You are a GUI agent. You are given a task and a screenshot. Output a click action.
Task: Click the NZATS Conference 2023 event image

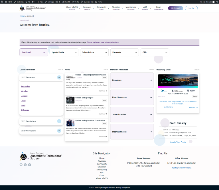(178, 81)
